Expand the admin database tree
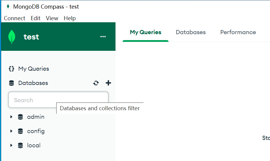Screen dimensions: 270x161 tap(11, 117)
